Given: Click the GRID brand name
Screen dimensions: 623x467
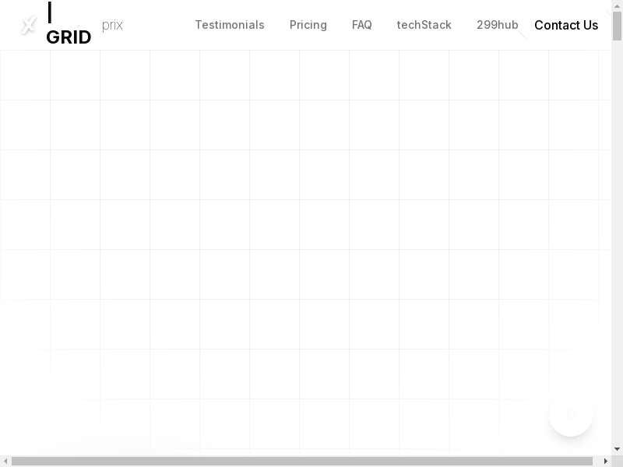Looking at the screenshot, I should [x=69, y=37].
